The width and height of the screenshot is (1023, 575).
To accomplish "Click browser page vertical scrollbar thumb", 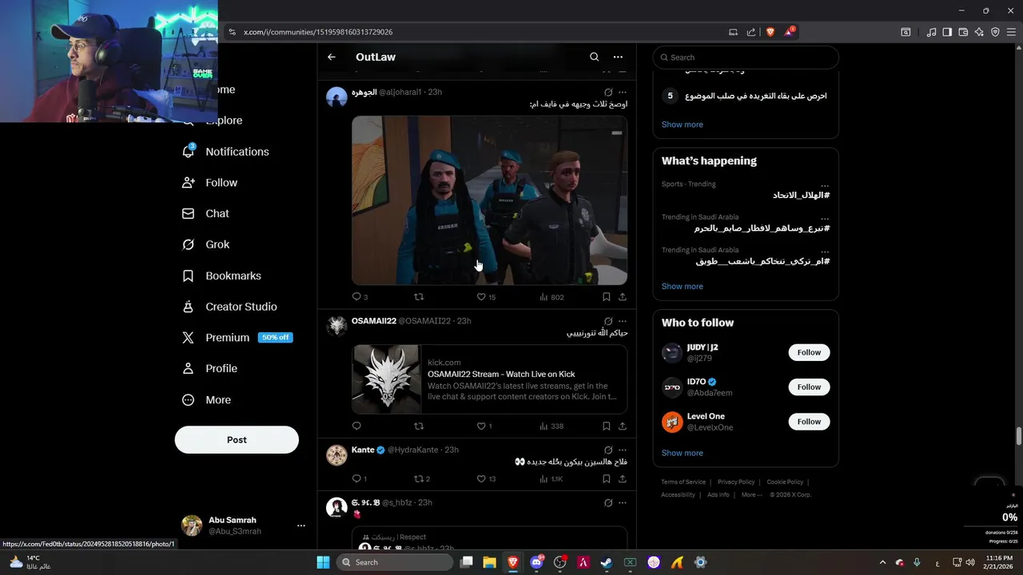I will pos(1018,437).
